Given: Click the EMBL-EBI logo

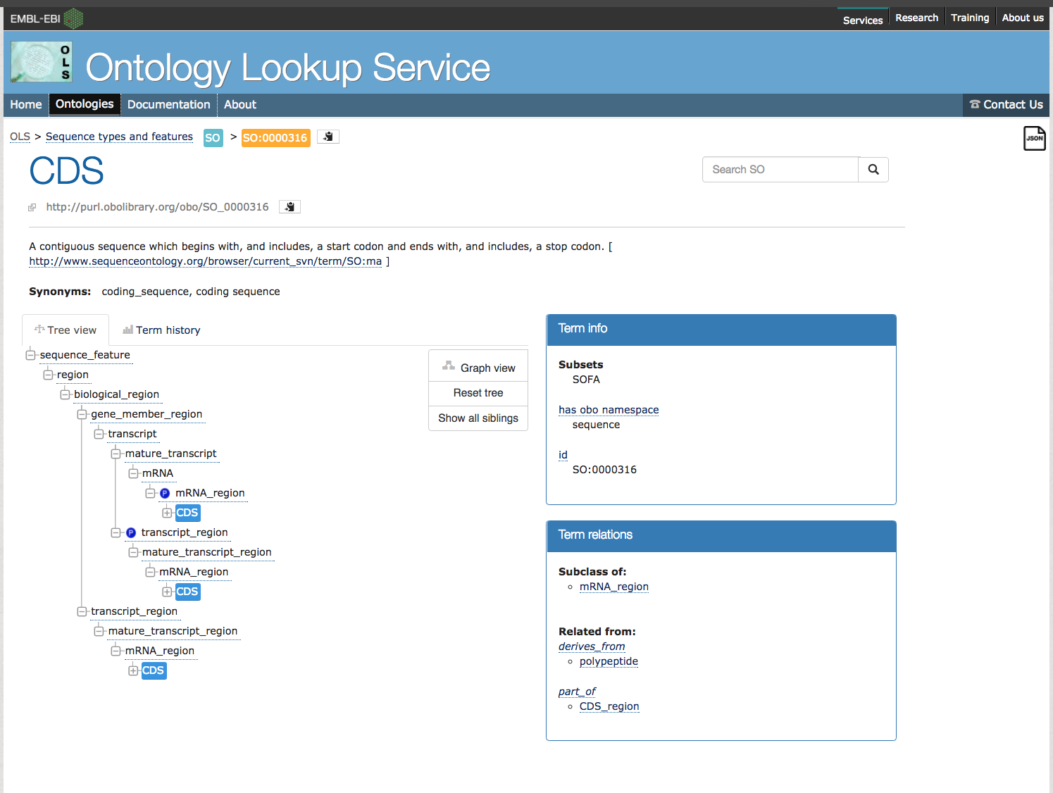Looking at the screenshot, I should [x=46, y=19].
